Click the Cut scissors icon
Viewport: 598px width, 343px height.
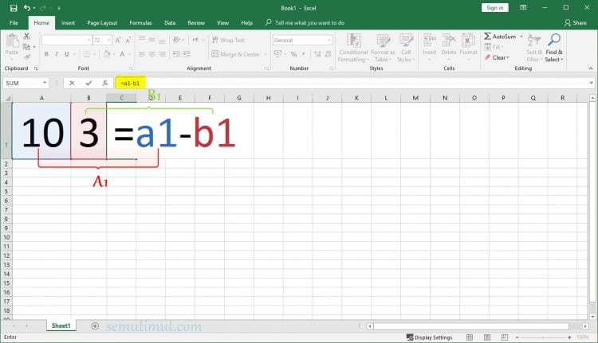[26, 36]
